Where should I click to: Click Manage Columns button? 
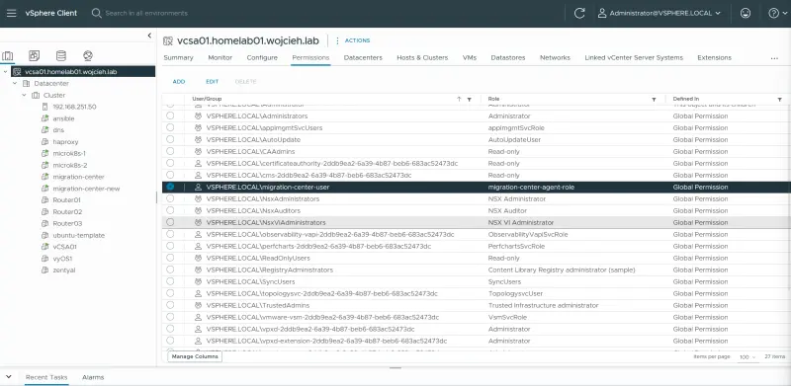click(195, 356)
